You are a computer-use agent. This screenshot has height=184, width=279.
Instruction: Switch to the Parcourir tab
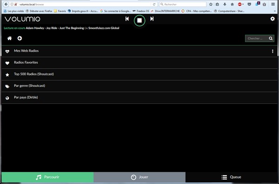pyautogui.click(x=47, y=177)
